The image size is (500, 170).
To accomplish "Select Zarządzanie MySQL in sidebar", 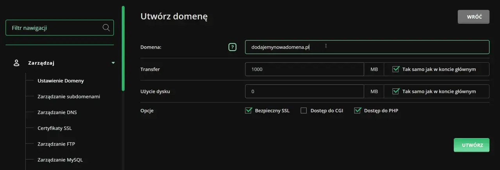I will (x=60, y=159).
